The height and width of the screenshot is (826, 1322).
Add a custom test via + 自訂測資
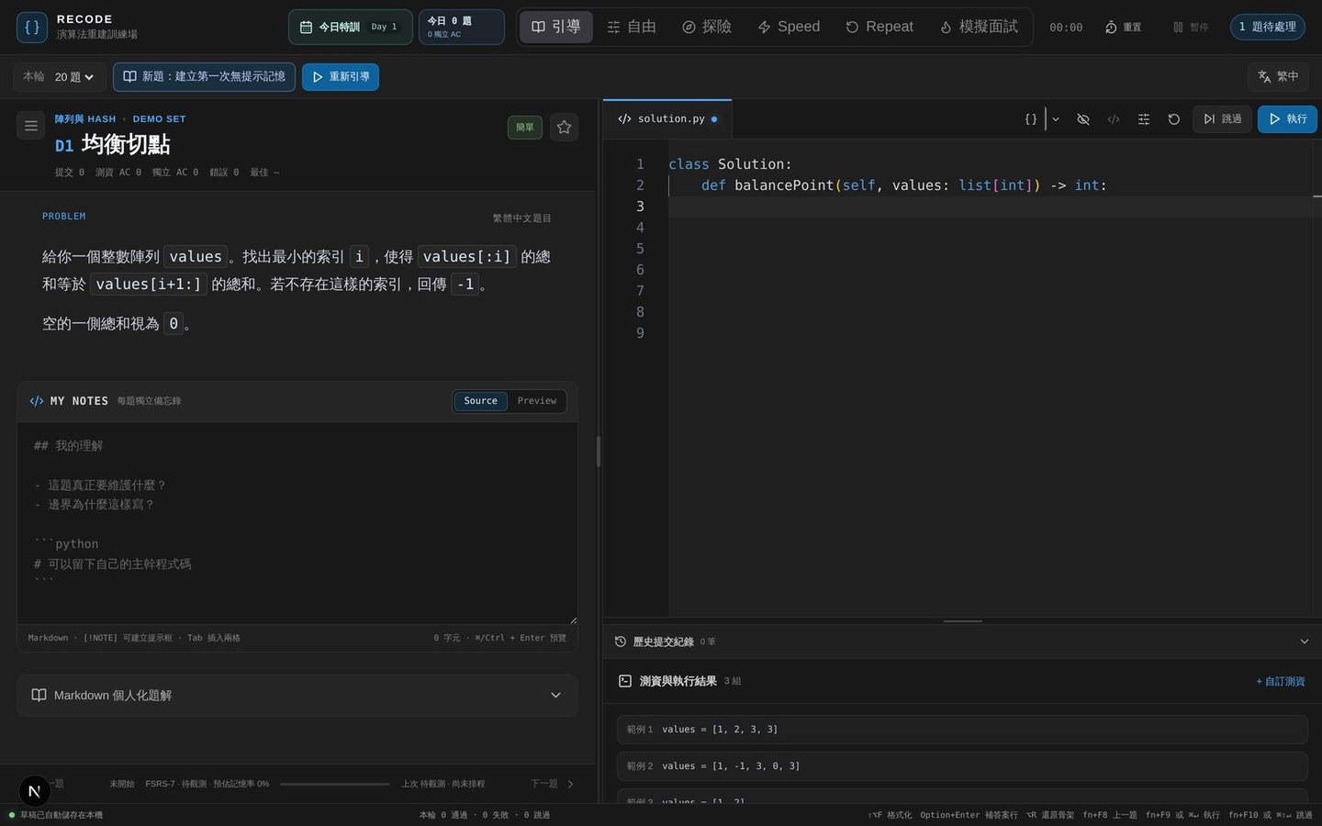click(1280, 681)
